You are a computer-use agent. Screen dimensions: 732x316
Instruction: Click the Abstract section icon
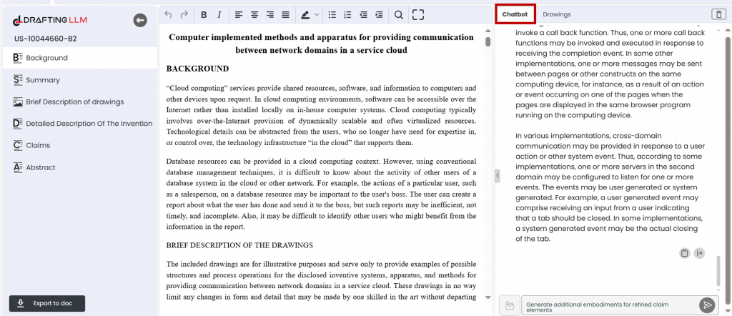[18, 167]
